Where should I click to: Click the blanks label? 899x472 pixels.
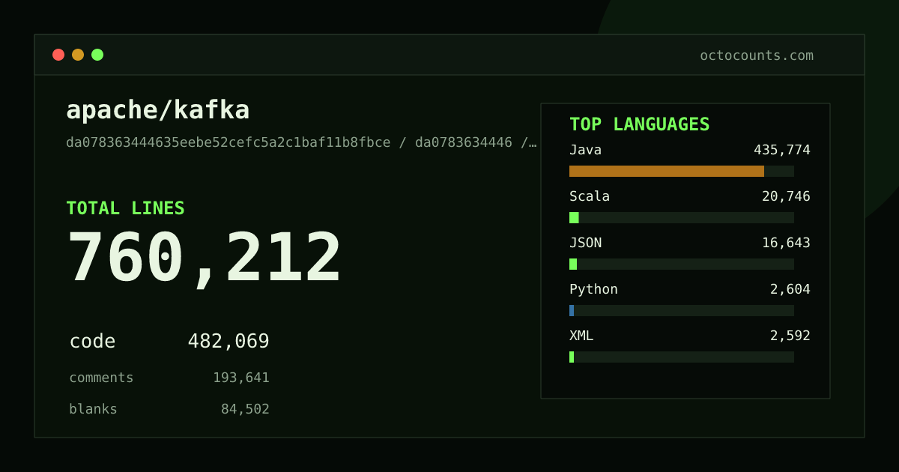pos(93,409)
